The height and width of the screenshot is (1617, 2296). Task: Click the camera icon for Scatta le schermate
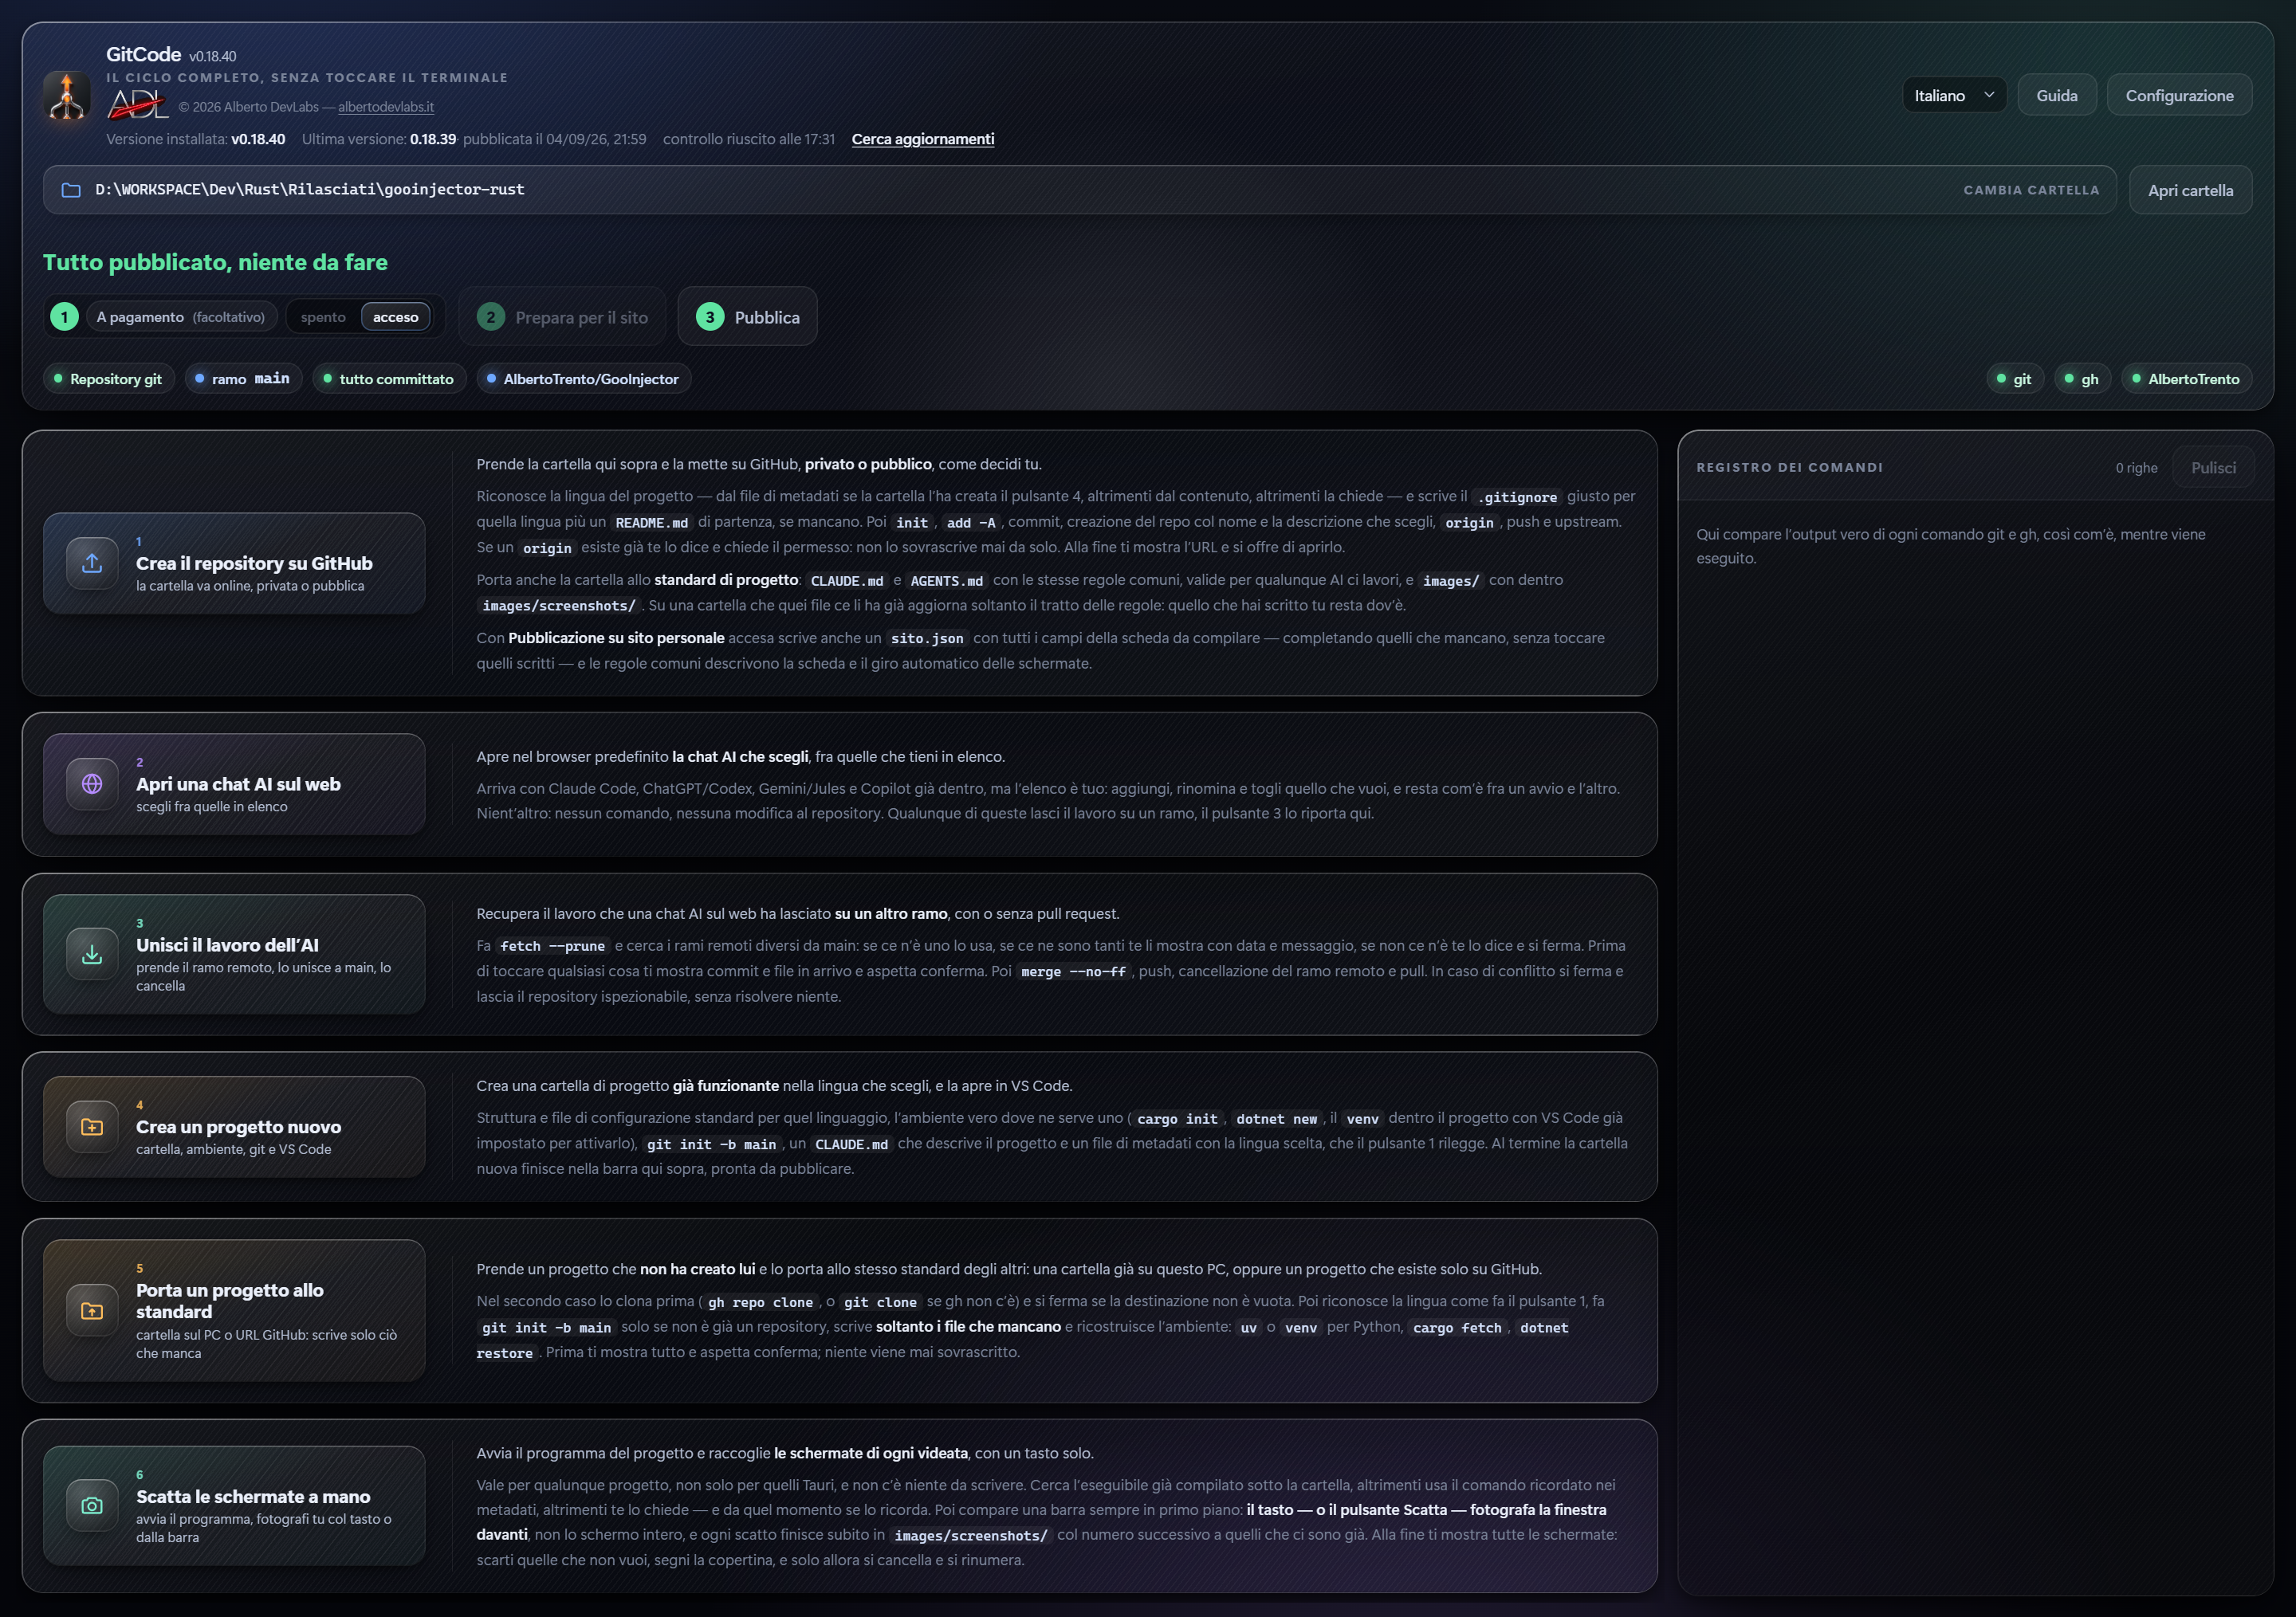tap(92, 1505)
